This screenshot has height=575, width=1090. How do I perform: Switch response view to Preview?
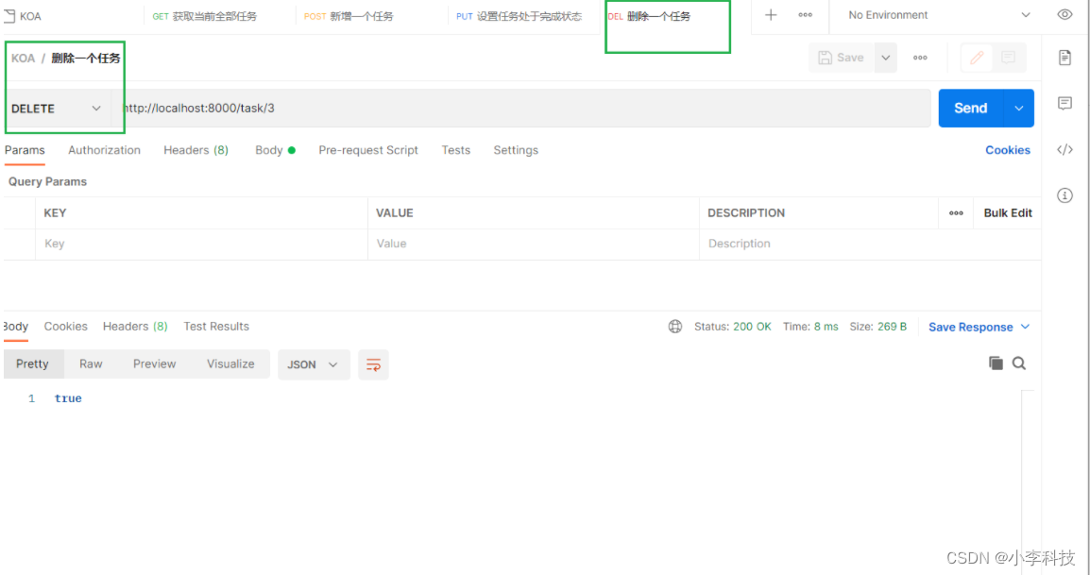click(154, 364)
